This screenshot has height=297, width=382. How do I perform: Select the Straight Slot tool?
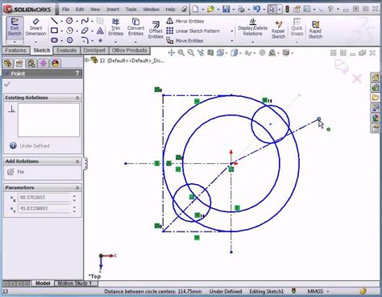pyautogui.click(x=55, y=40)
